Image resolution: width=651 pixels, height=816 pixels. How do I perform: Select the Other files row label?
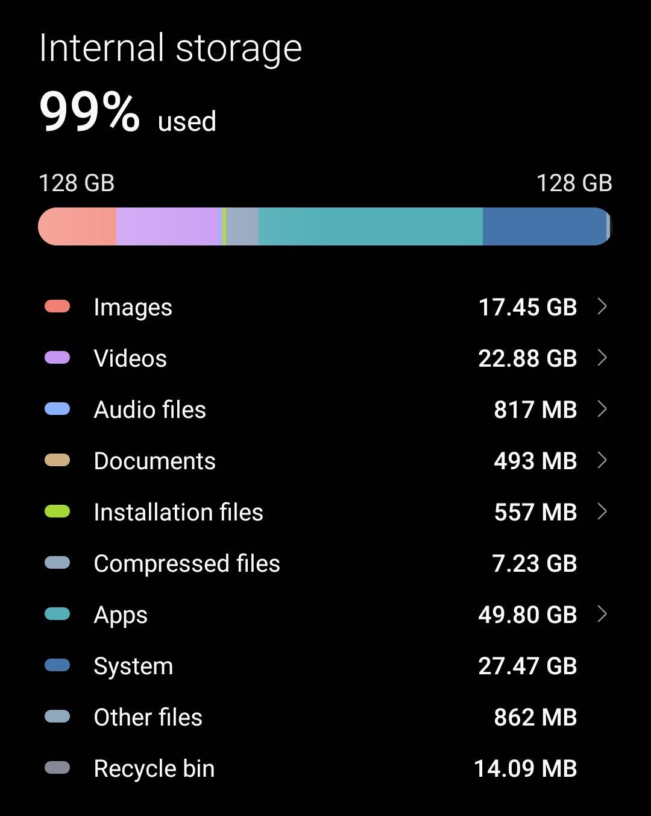(148, 717)
